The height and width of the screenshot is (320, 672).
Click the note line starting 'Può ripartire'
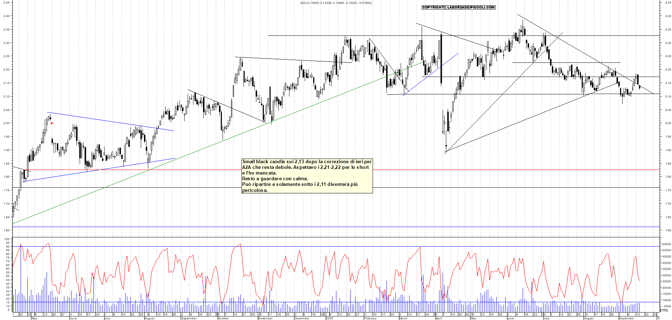click(x=300, y=184)
